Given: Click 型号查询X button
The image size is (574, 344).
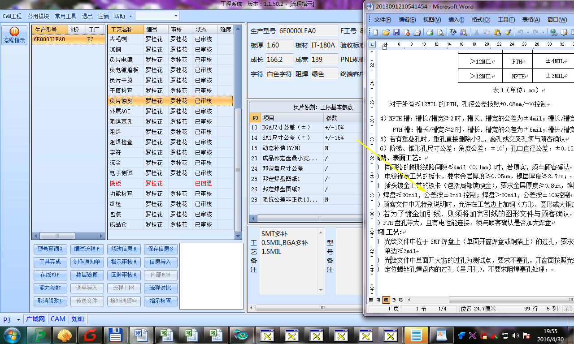Looking at the screenshot, I should pos(50,249).
